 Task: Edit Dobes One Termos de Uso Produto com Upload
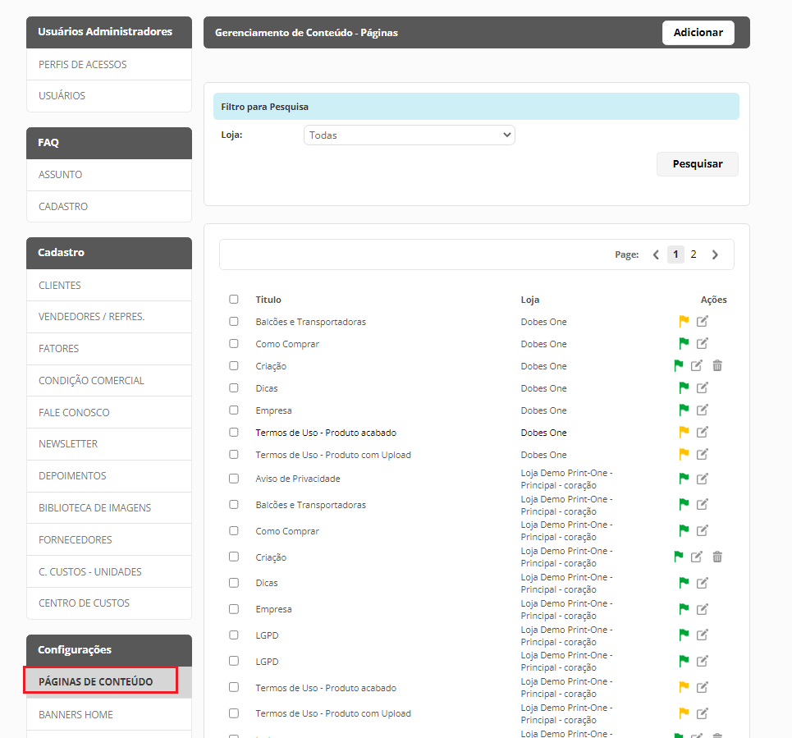702,455
